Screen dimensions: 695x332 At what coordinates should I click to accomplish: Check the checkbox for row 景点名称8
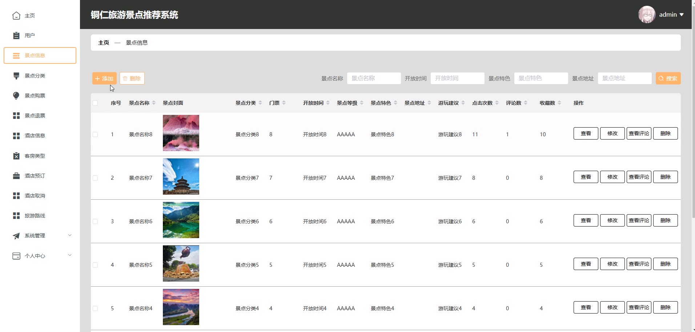(95, 134)
